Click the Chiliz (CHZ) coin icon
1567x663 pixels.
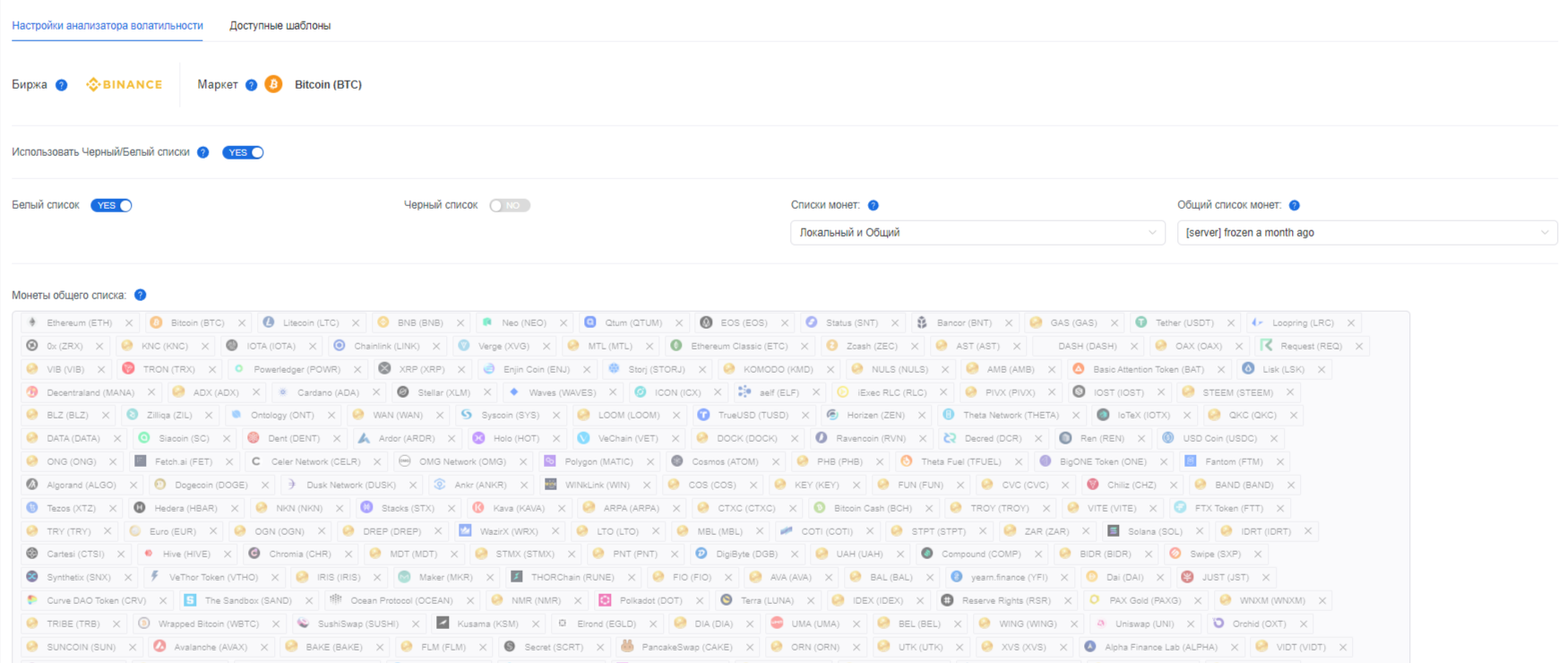pyautogui.click(x=1093, y=484)
